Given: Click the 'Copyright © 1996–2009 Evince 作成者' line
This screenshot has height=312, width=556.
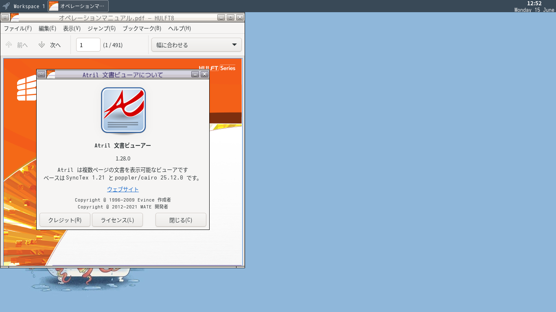Looking at the screenshot, I should pyautogui.click(x=123, y=200).
